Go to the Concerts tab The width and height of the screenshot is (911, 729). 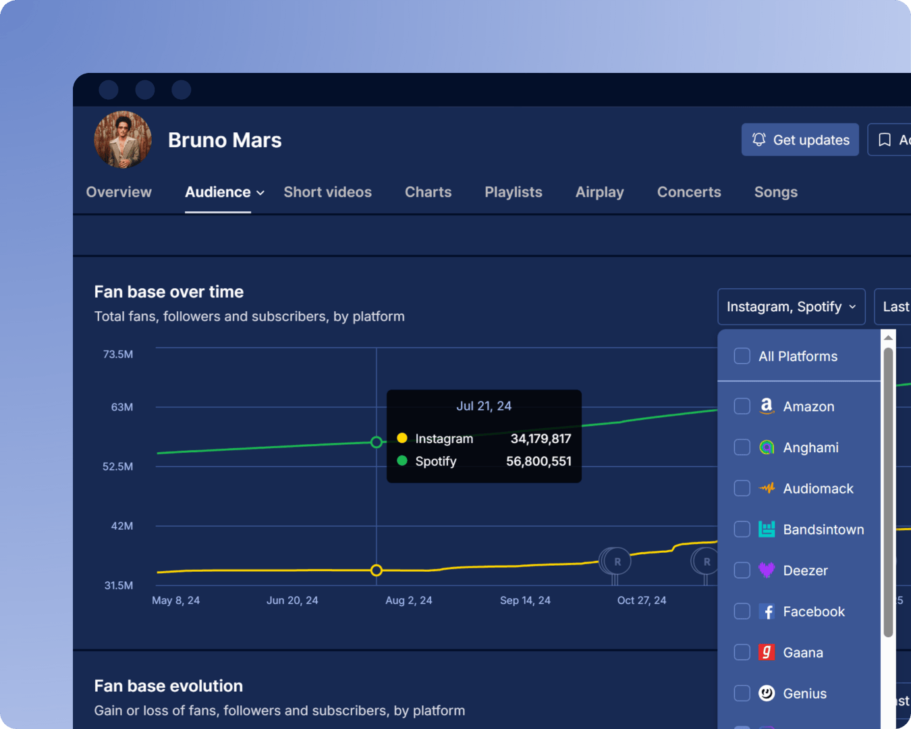[x=688, y=192]
